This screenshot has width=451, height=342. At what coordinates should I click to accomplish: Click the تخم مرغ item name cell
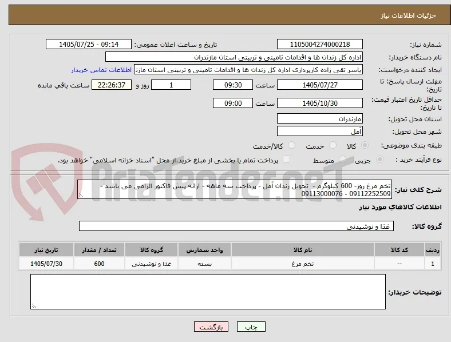click(x=303, y=264)
